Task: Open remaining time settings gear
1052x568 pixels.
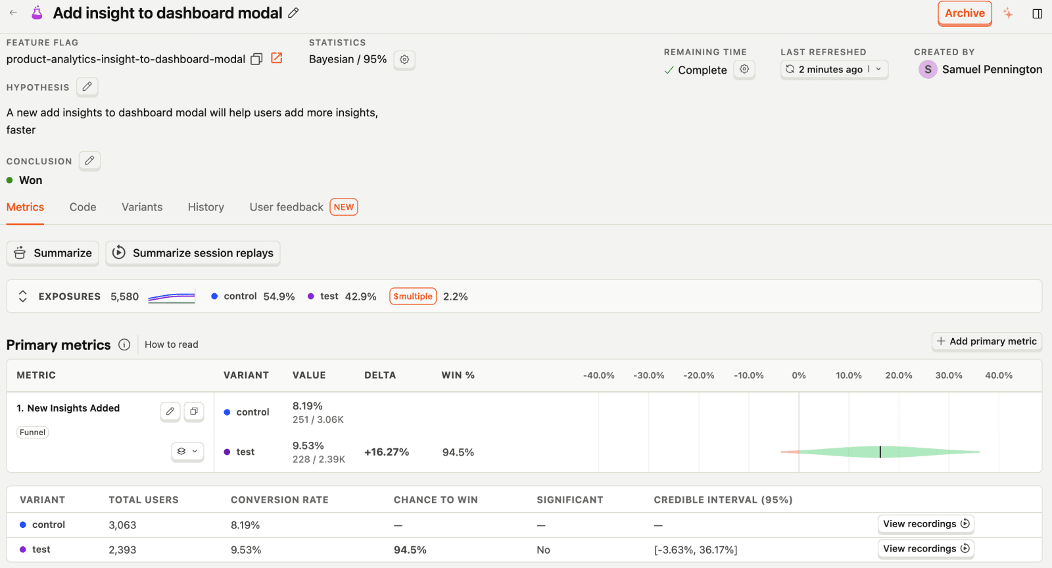Action: click(744, 69)
